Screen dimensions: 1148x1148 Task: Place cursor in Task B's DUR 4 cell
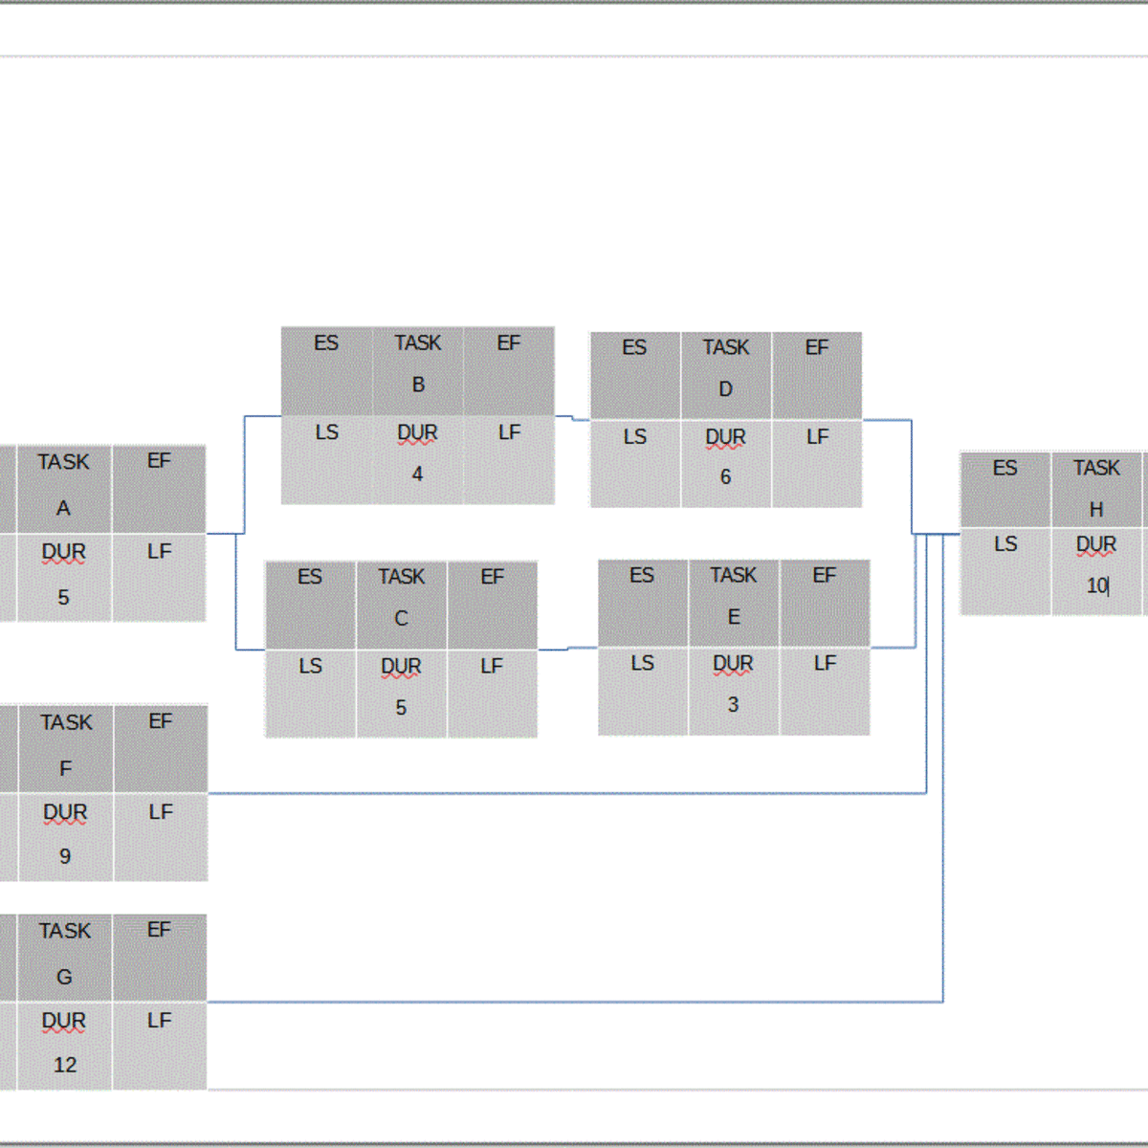pos(417,459)
